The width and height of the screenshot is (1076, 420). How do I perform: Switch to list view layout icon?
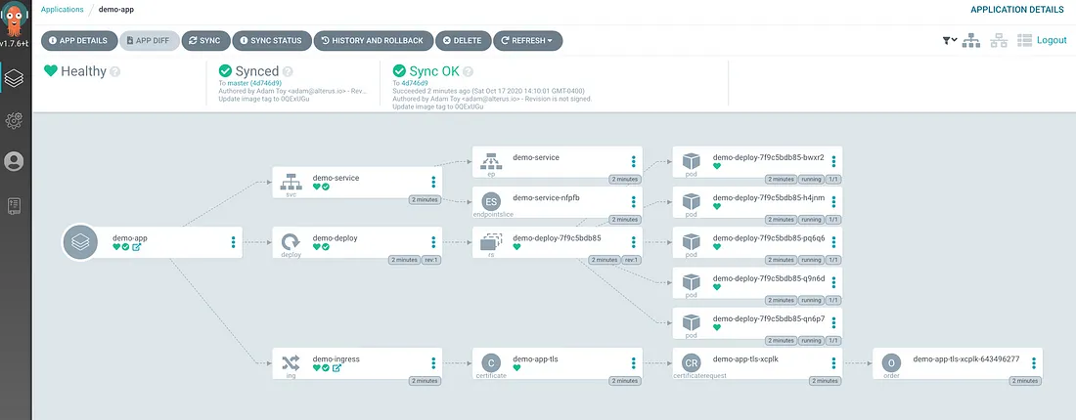coord(1024,41)
